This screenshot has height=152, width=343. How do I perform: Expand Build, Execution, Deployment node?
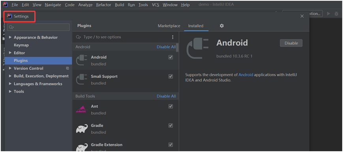click(x=10, y=76)
